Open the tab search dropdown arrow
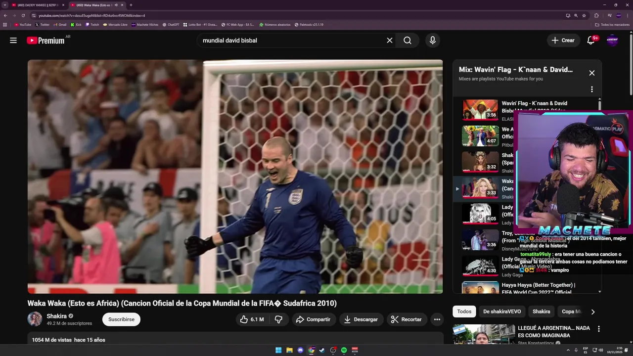The width and height of the screenshot is (633, 356). [4, 5]
